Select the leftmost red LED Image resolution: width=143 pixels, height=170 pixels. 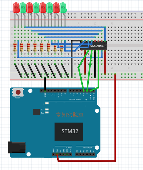click(16, 8)
